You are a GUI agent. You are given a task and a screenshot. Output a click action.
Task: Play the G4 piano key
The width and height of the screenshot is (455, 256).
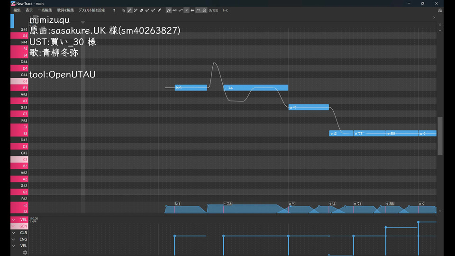tap(19, 36)
